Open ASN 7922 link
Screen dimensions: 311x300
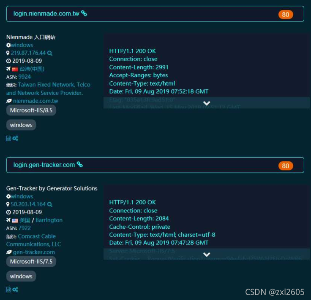pos(25,228)
